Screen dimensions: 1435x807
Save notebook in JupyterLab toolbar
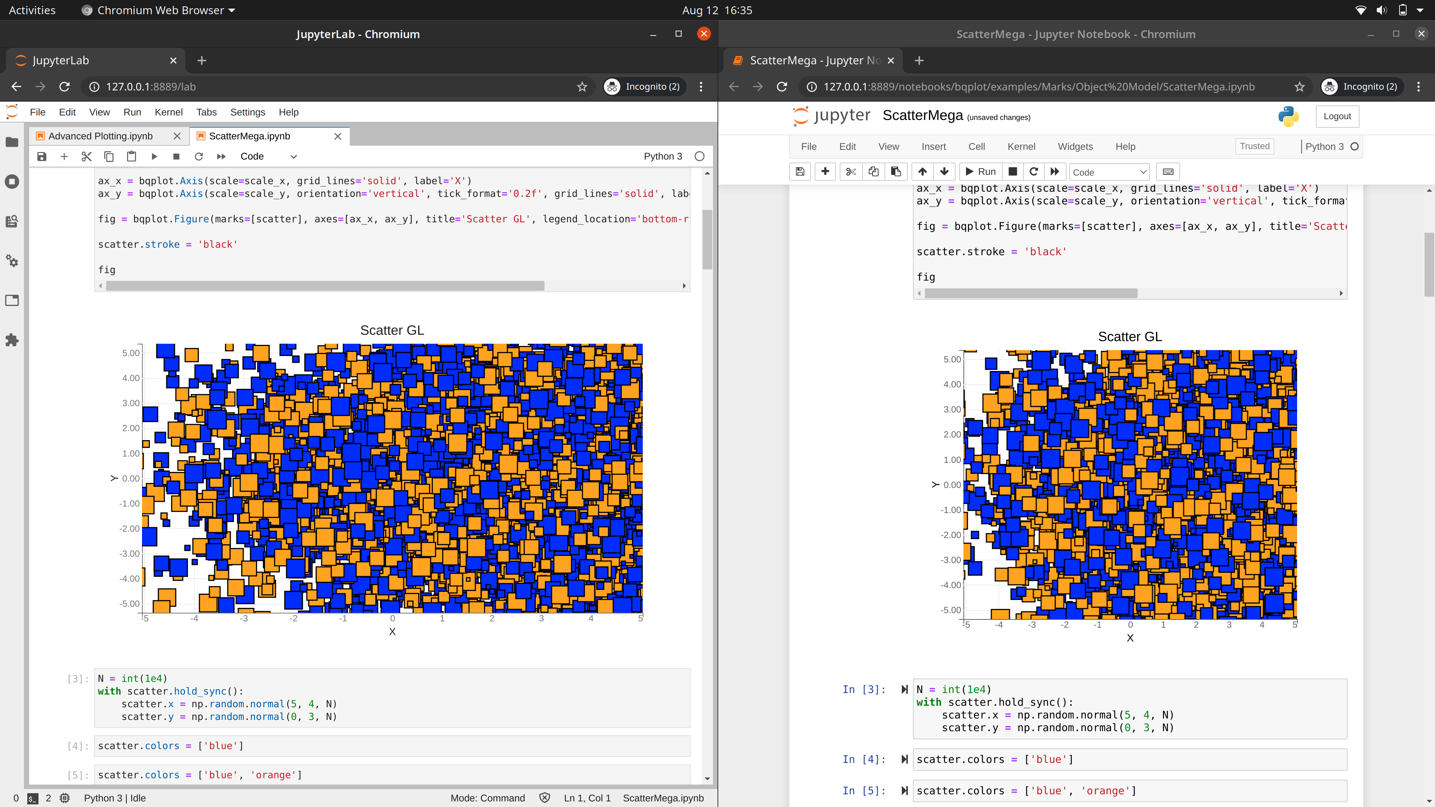point(42,157)
